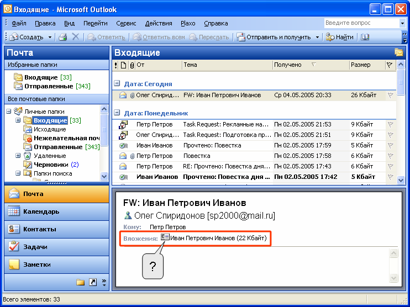Open the Вид menu
410x307 pixels.
coord(69,23)
